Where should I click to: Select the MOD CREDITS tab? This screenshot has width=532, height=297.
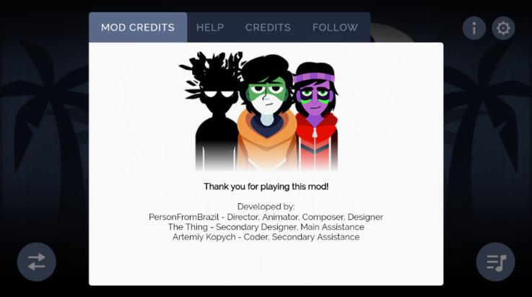138,27
